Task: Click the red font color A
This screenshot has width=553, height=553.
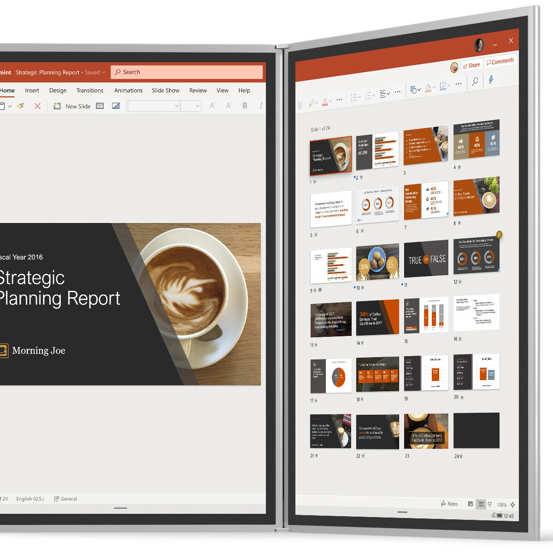Action: tap(325, 101)
